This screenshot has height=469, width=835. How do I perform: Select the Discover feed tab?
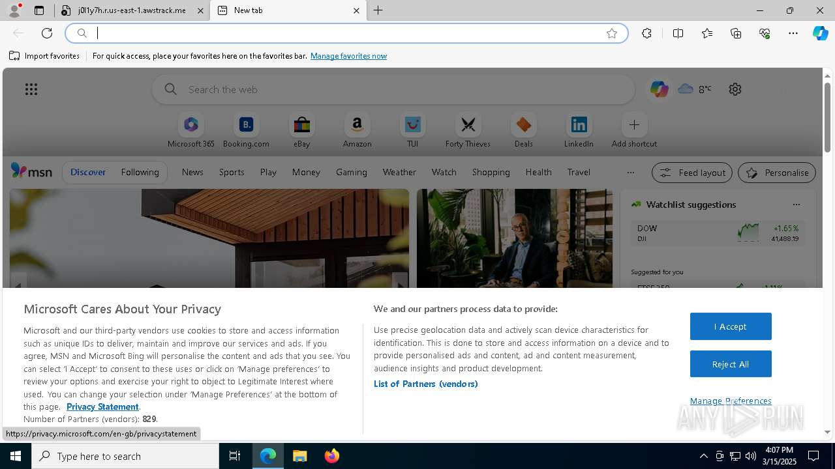[x=88, y=172]
